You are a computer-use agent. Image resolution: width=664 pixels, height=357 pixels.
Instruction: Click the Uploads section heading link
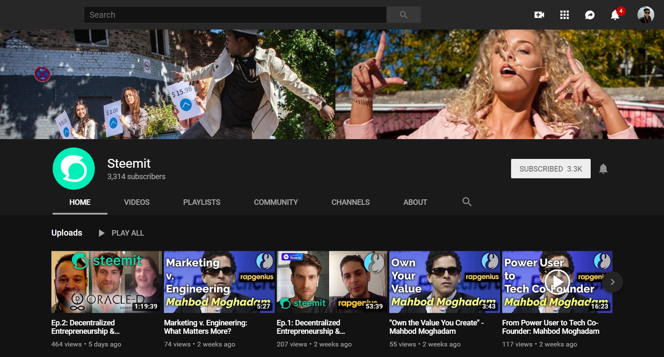click(67, 233)
